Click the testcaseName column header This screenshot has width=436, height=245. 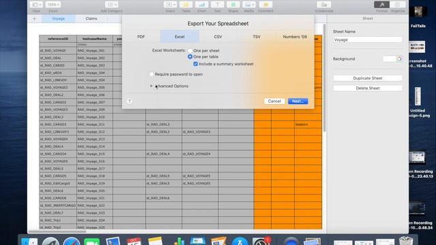95,39
